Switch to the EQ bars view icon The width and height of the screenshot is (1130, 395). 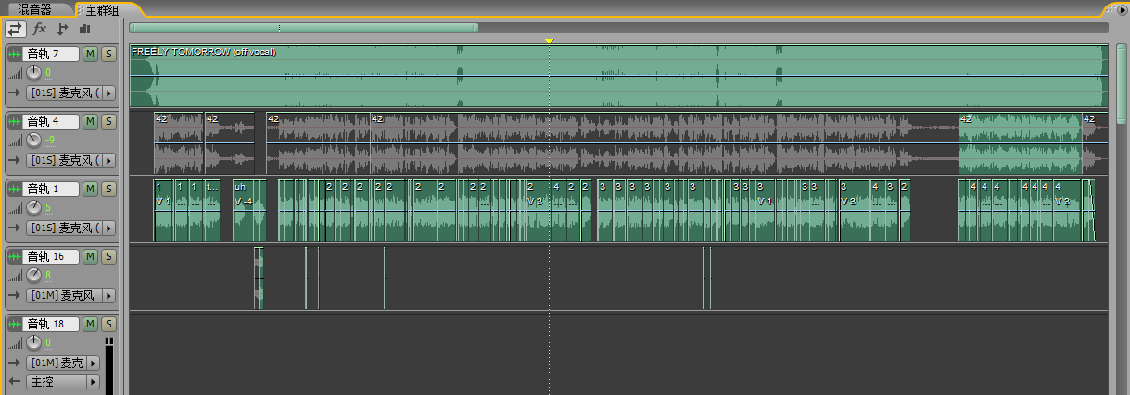84,29
